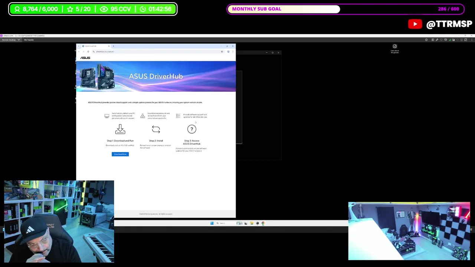Go forward in the browser window

[x=83, y=52]
